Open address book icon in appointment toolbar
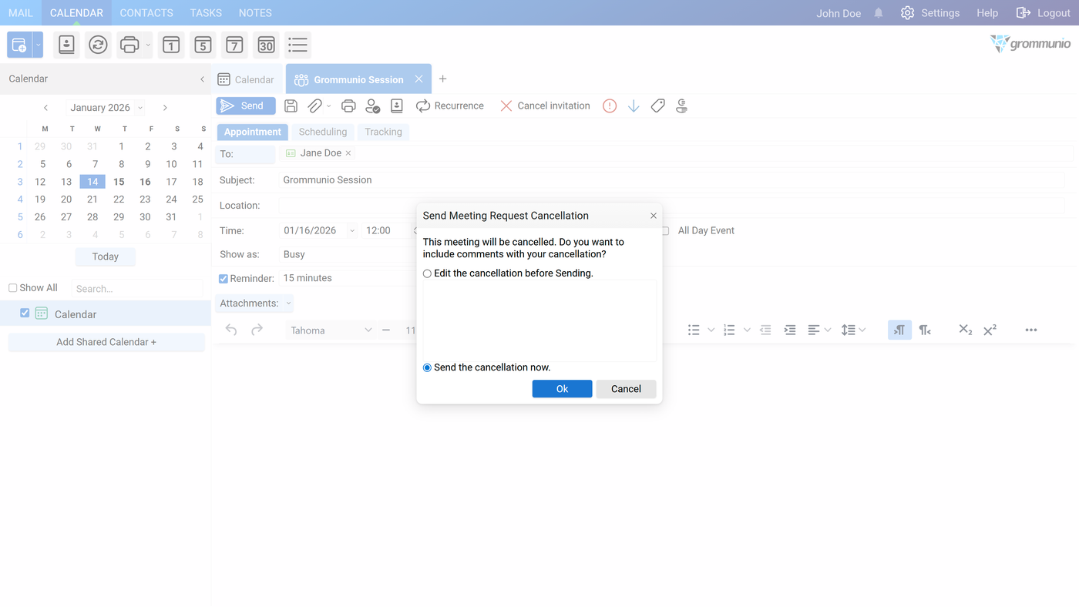1079x607 pixels. coord(397,106)
